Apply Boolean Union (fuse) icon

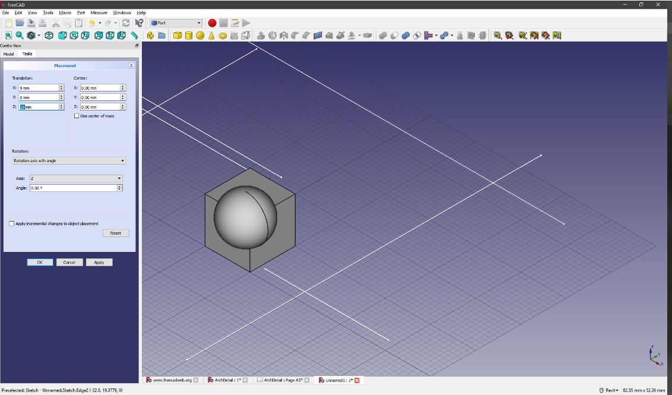pyautogui.click(x=405, y=36)
